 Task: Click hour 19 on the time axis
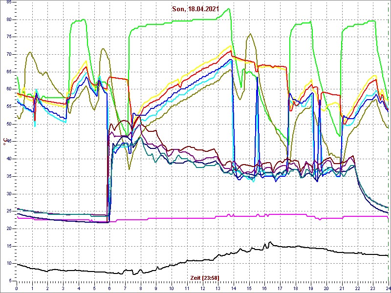[x=311, y=289]
